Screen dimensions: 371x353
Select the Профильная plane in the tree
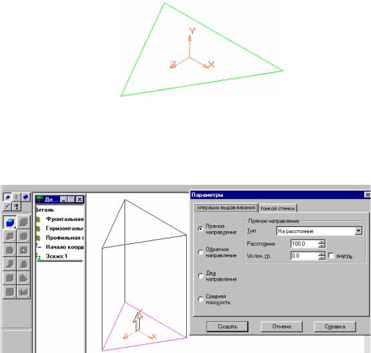point(64,238)
